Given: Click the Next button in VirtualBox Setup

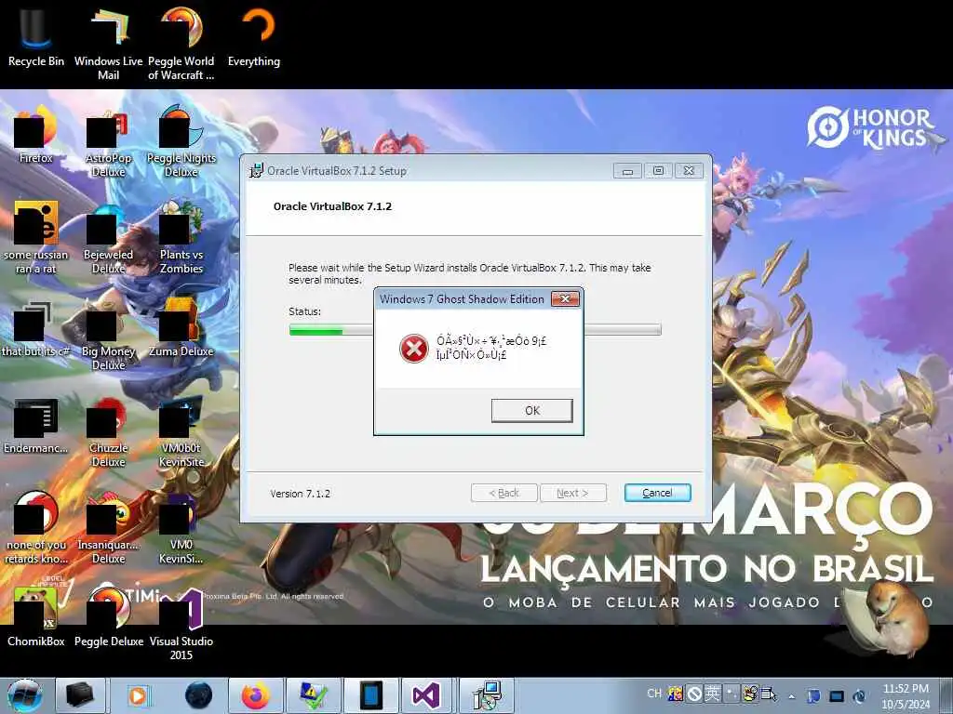Looking at the screenshot, I should point(572,493).
